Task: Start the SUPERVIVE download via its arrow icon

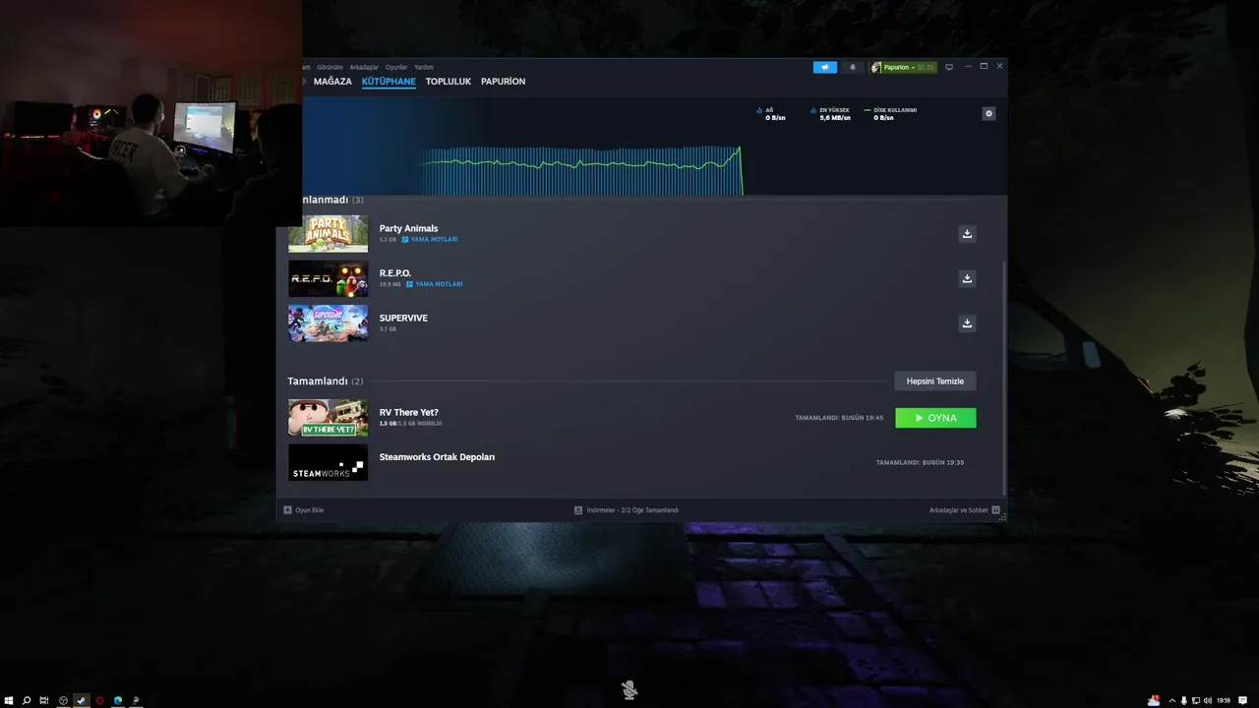Action: (967, 323)
